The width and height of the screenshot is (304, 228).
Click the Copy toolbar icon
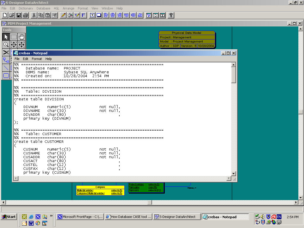[x=41, y=15]
